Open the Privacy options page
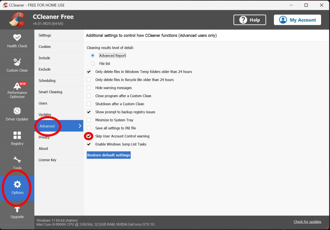This screenshot has height=230, width=330. pos(59,137)
